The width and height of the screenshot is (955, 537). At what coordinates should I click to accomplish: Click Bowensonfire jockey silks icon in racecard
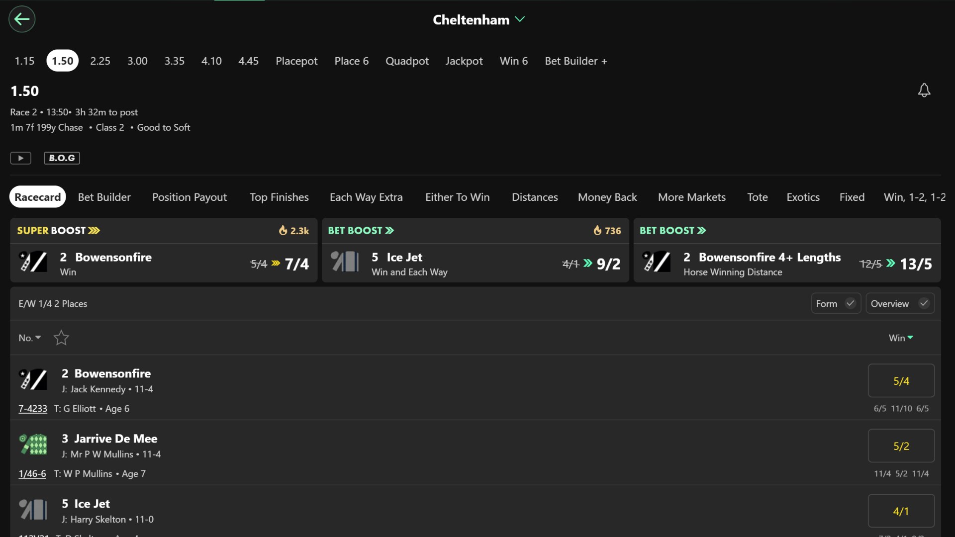pyautogui.click(x=33, y=380)
